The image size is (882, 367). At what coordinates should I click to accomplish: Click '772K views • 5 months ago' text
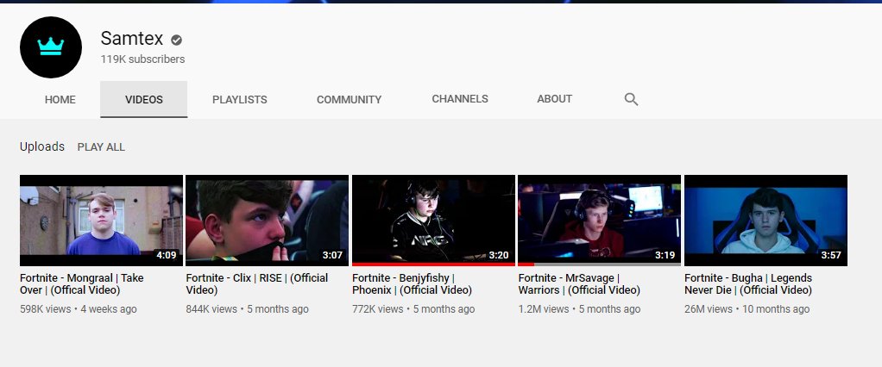(x=413, y=309)
